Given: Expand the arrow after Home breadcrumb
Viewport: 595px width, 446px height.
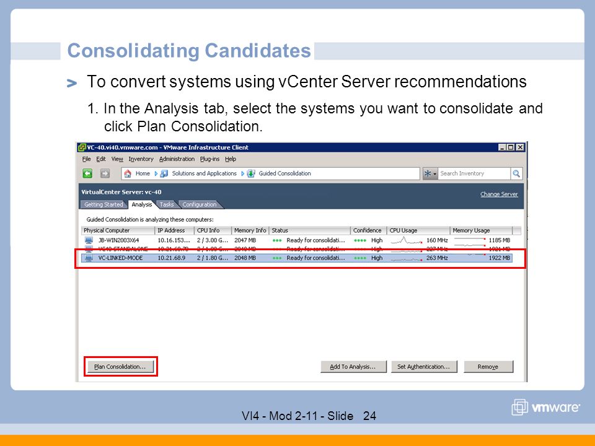Looking at the screenshot, I should click(x=156, y=173).
